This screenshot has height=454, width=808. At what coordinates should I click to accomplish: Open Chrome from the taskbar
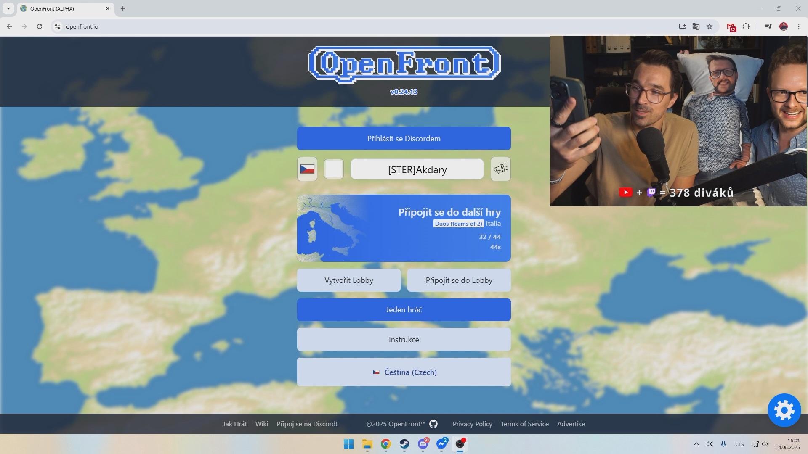coord(386,444)
